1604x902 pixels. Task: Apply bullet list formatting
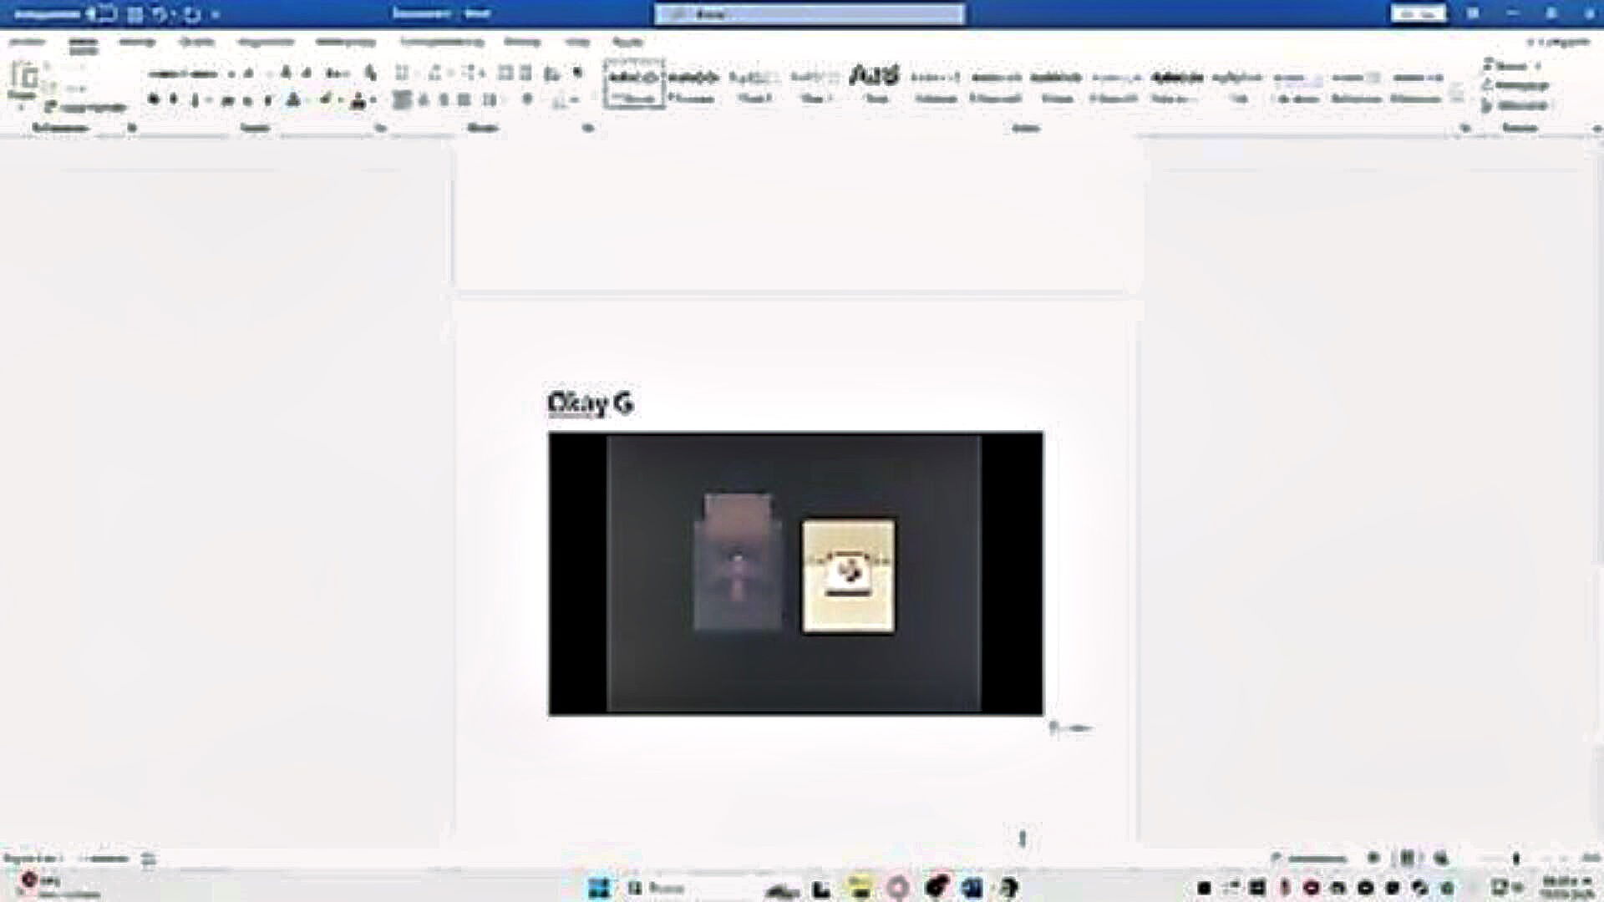[402, 73]
